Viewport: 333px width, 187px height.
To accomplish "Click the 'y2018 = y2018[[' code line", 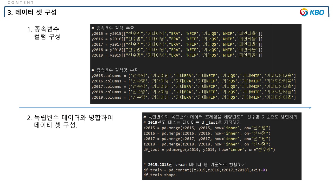I will (x=177, y=50).
